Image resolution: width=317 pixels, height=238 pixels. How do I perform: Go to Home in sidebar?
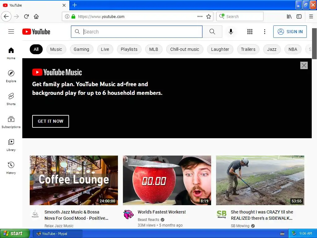(x=11, y=53)
